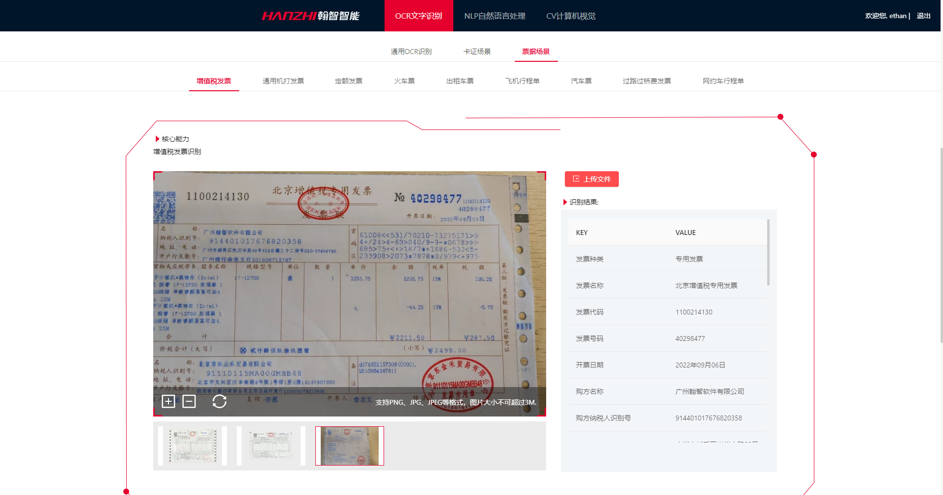This screenshot has width=943, height=495.
Task: Click the 购方纳税人识别号 key
Action: 604,418
